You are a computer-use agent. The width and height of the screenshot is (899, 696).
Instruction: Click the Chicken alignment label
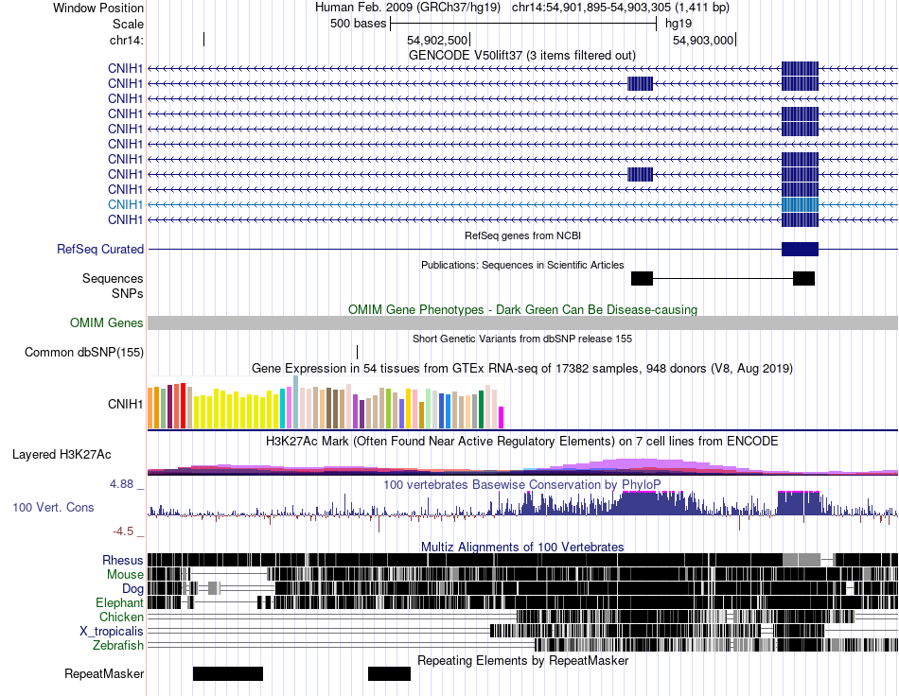121,617
